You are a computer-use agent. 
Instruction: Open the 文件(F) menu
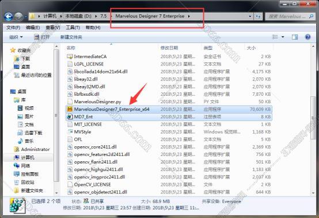pyautogui.click(x=13, y=28)
